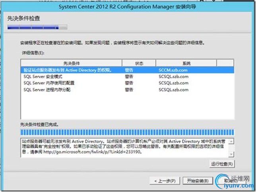Click the 警告 status in the 进程内存分配 row
This screenshot has width=256, height=192.
pos(129,90)
